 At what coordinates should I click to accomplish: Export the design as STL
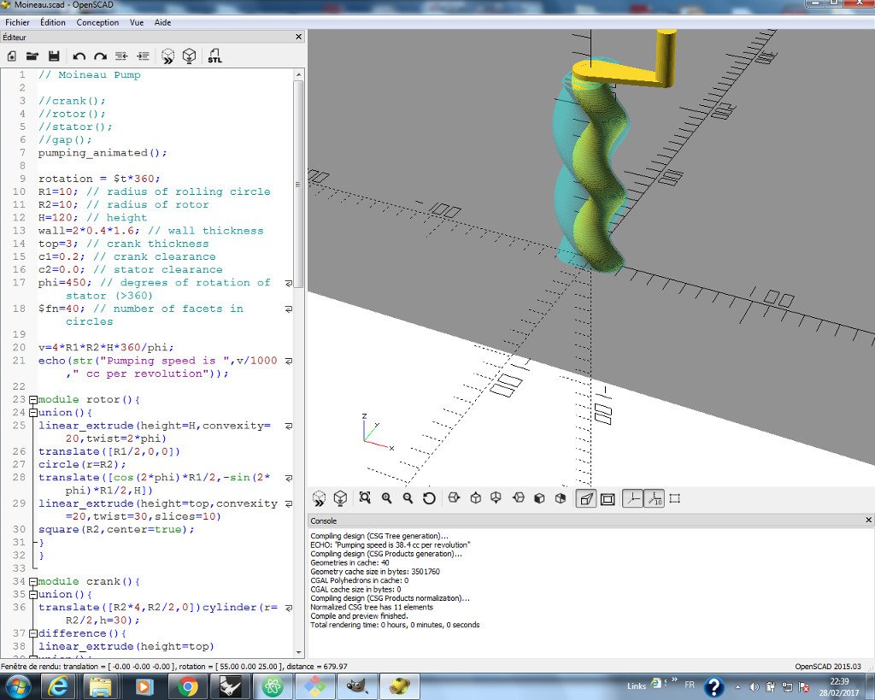(214, 56)
